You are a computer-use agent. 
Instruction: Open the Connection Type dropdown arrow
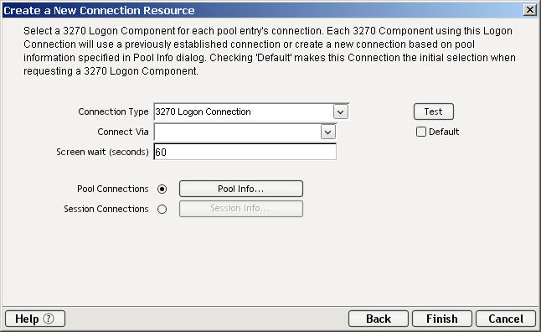point(341,112)
